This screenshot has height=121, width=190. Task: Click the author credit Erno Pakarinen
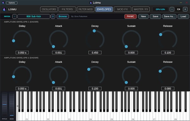point(79,16)
